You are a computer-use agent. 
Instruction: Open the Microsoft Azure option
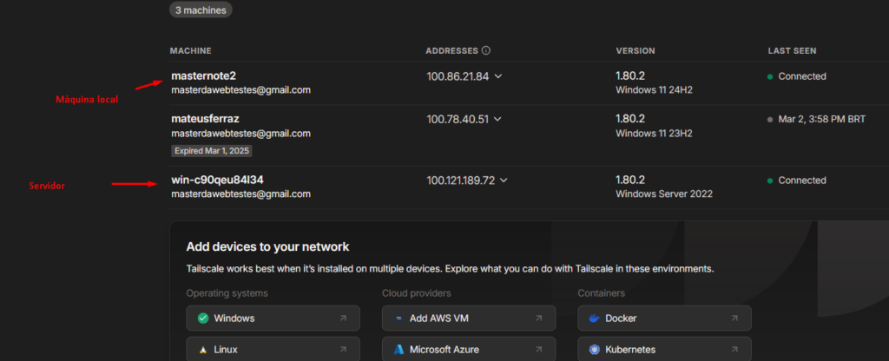pos(469,349)
